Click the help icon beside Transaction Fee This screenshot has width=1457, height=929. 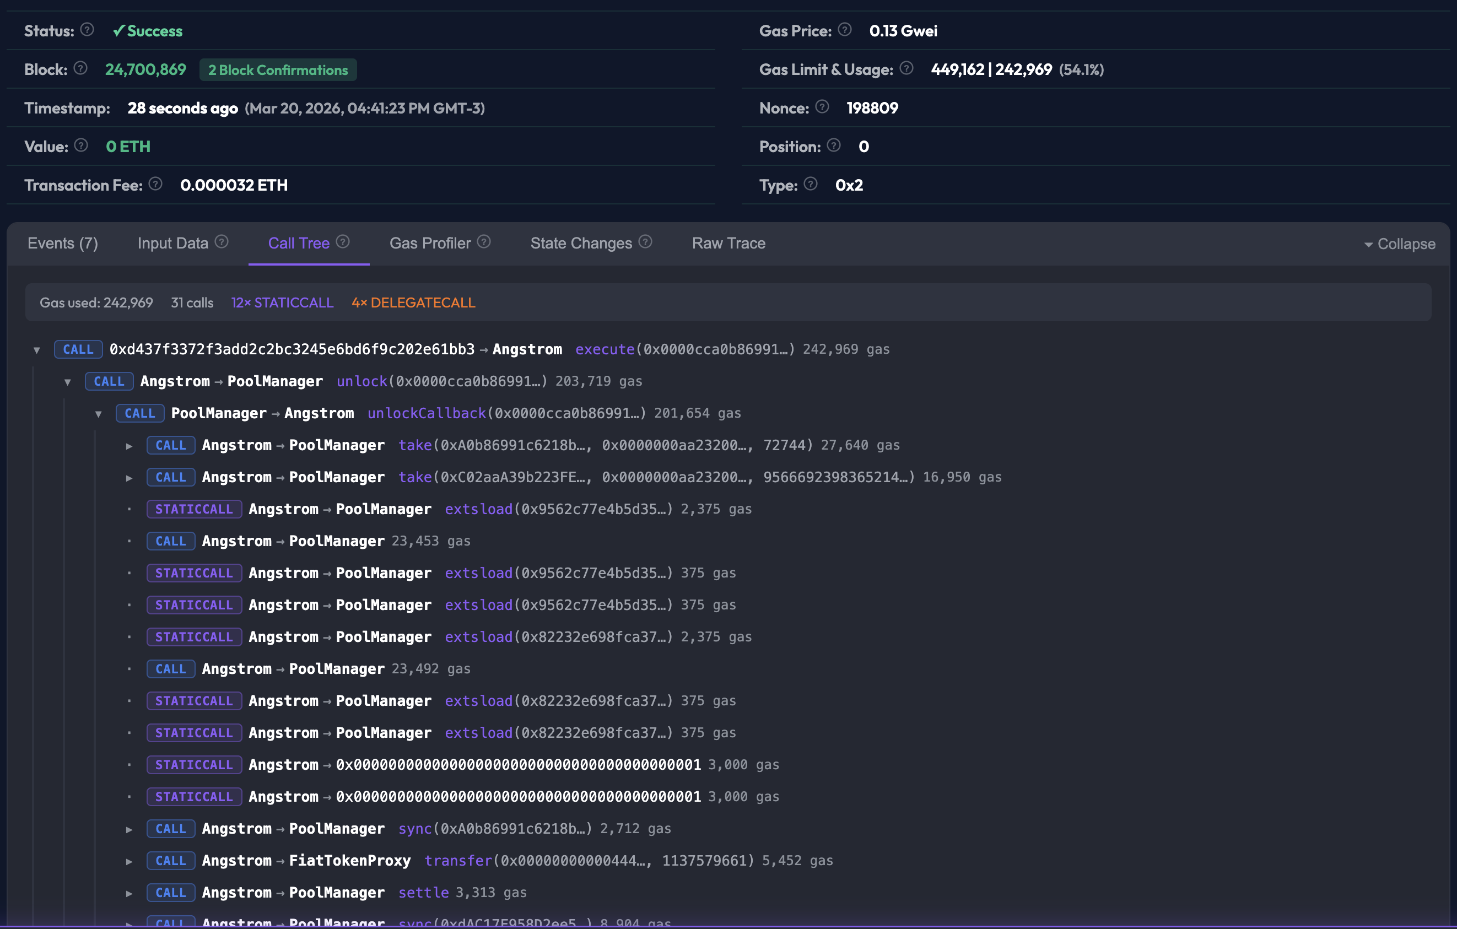155,184
